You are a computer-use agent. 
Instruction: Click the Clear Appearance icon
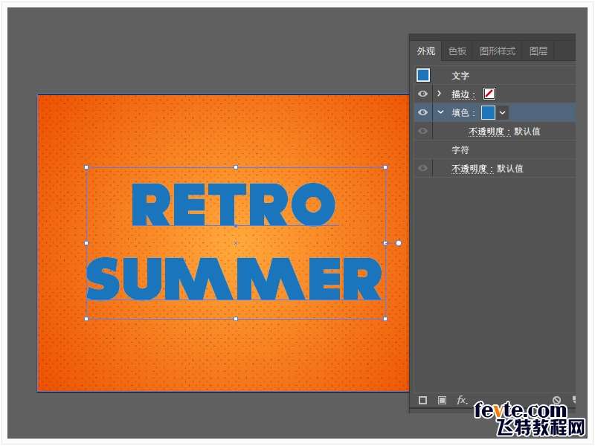point(556,400)
